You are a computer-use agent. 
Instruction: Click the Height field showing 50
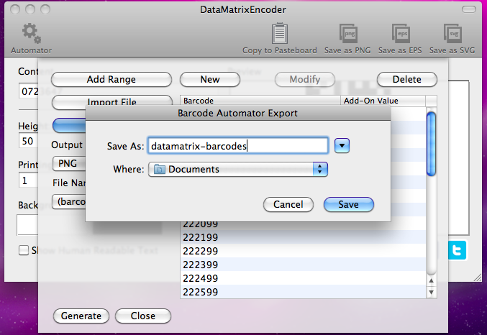click(28, 141)
